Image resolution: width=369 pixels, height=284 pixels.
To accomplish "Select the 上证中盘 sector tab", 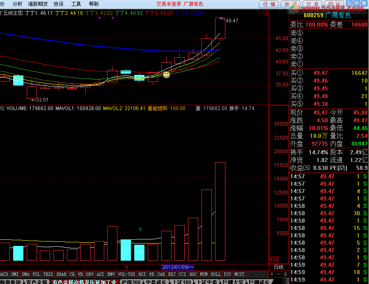I will pos(207,282).
